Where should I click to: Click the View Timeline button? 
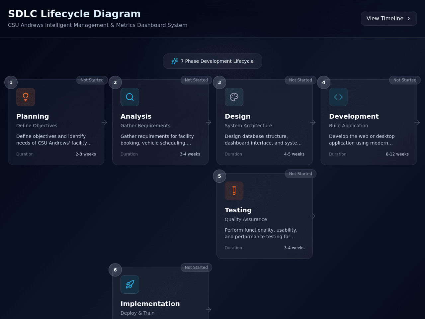point(389,19)
